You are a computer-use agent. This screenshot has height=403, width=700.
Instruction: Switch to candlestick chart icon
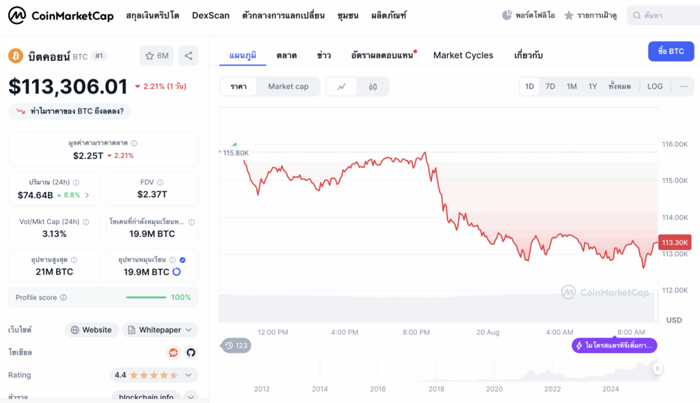(x=373, y=87)
